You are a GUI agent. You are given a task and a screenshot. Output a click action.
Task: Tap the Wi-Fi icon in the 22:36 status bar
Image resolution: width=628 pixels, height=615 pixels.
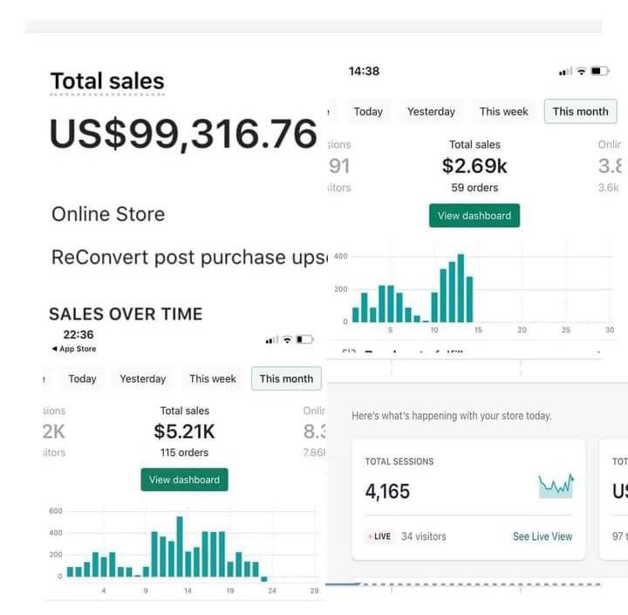(x=287, y=339)
